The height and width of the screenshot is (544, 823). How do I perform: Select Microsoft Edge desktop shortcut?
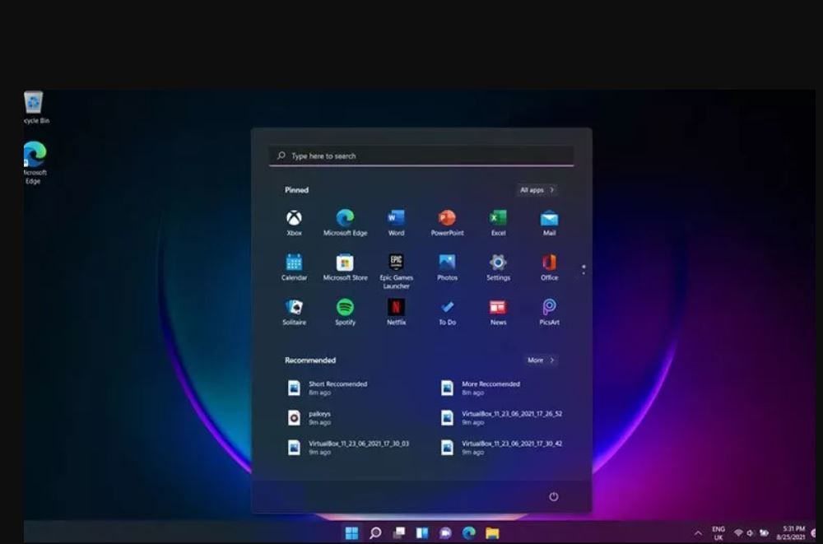pos(35,162)
